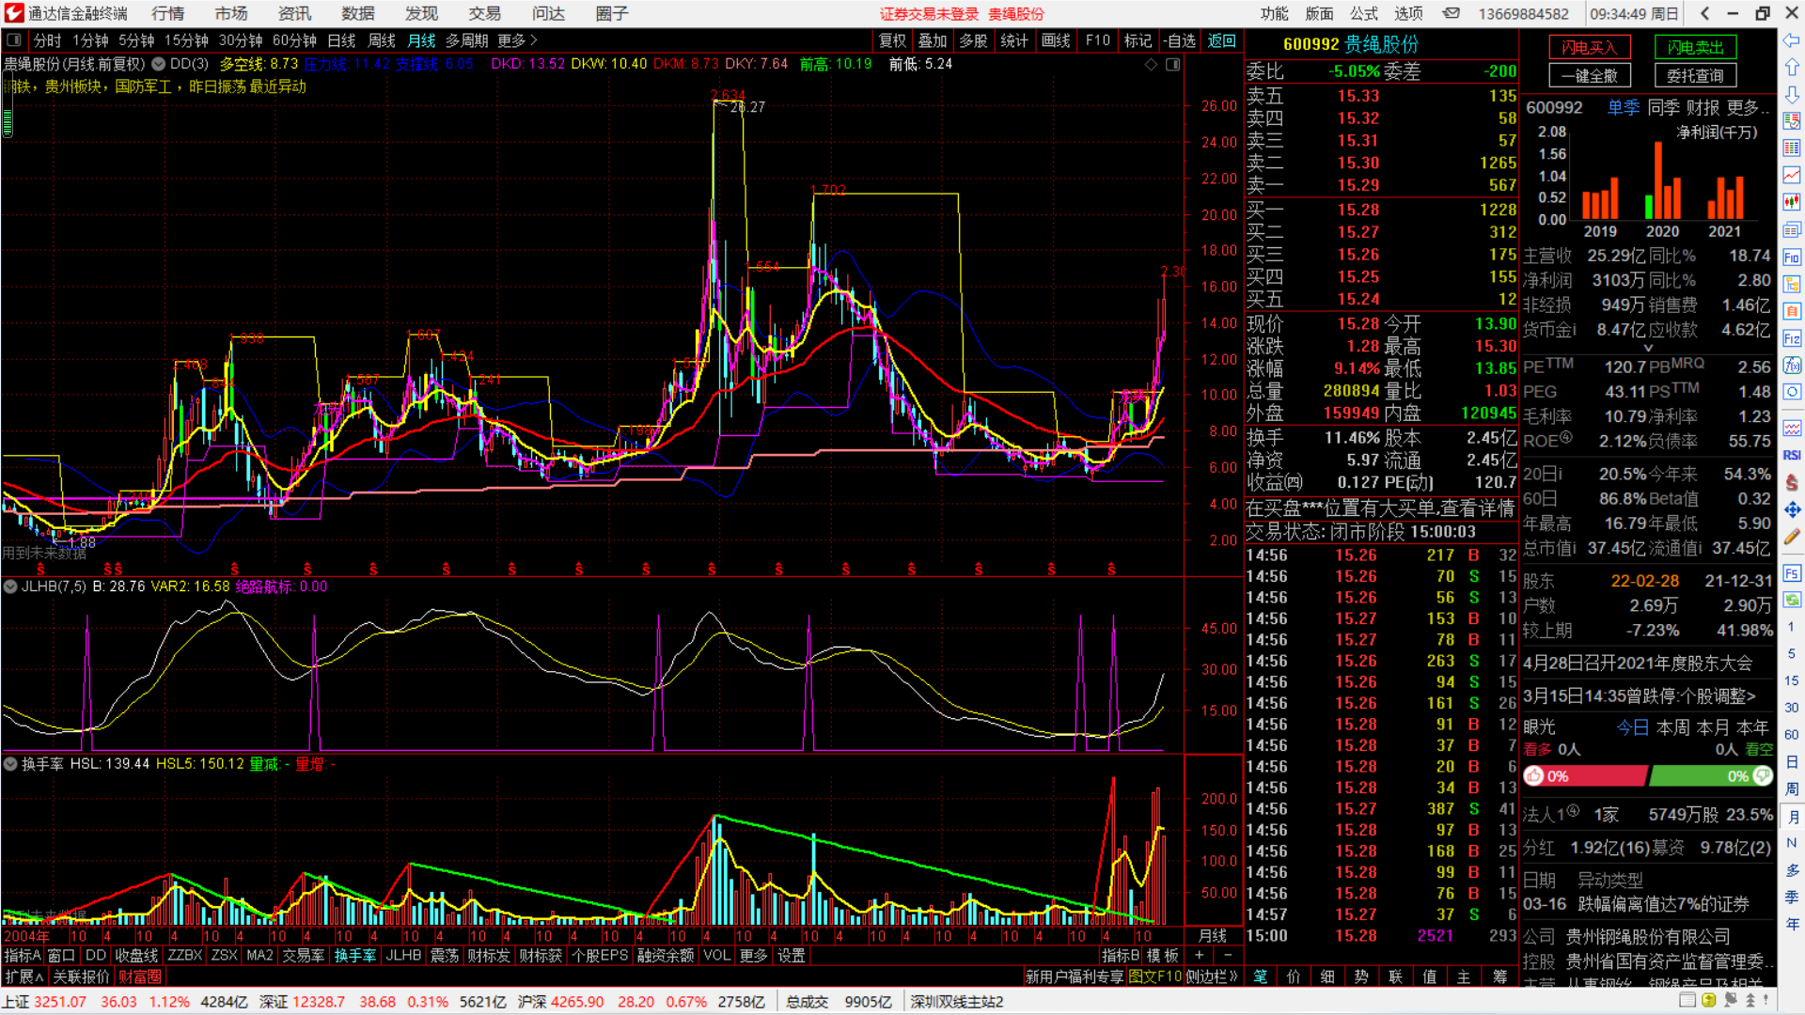Open the F10 company info sidebar icon
Viewport: 1805px width, 1015px height.
1792,258
